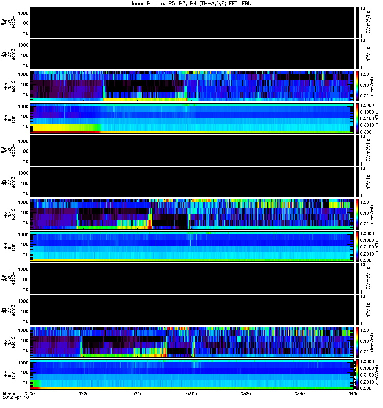Viewport: 383px width, 408px height.
Task: Click the (V/m)²/Hz unit label of the top panel
Action: tap(368, 22)
